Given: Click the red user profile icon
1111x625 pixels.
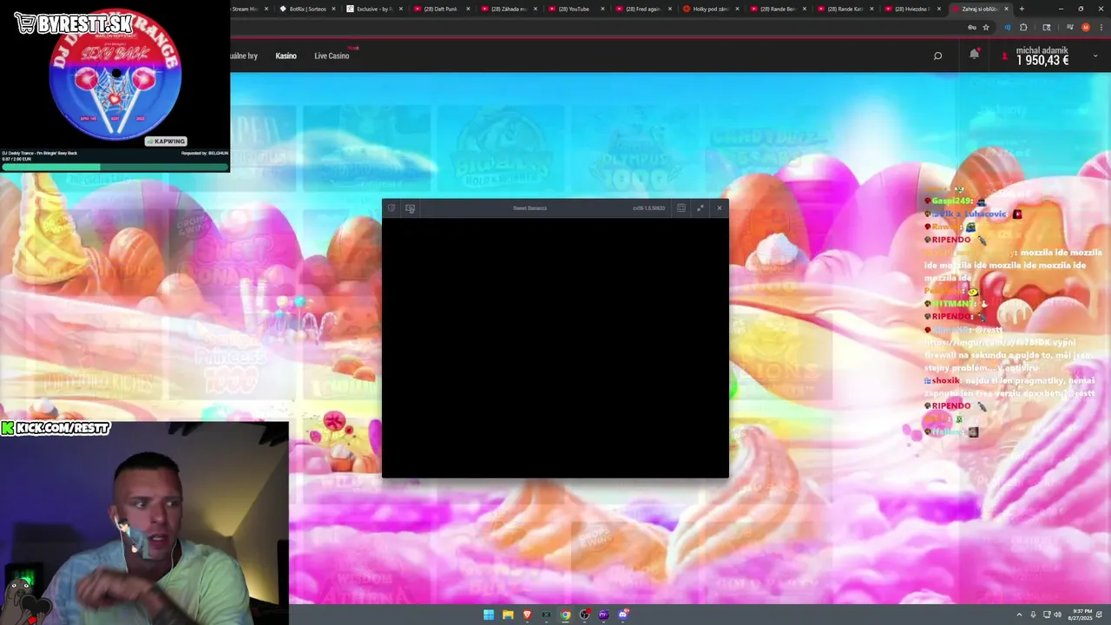Looking at the screenshot, I should point(1004,56).
